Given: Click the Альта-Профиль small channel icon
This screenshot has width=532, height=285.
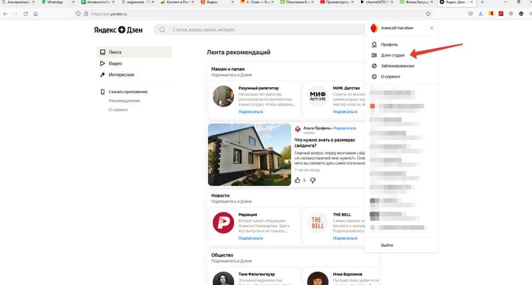Looking at the screenshot, I should click(x=298, y=129).
